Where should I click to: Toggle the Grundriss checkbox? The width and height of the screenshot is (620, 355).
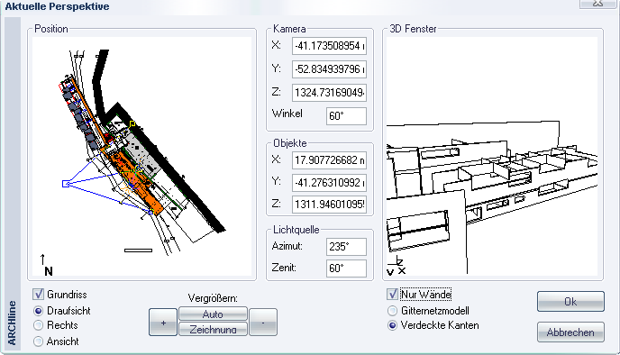pyautogui.click(x=39, y=294)
